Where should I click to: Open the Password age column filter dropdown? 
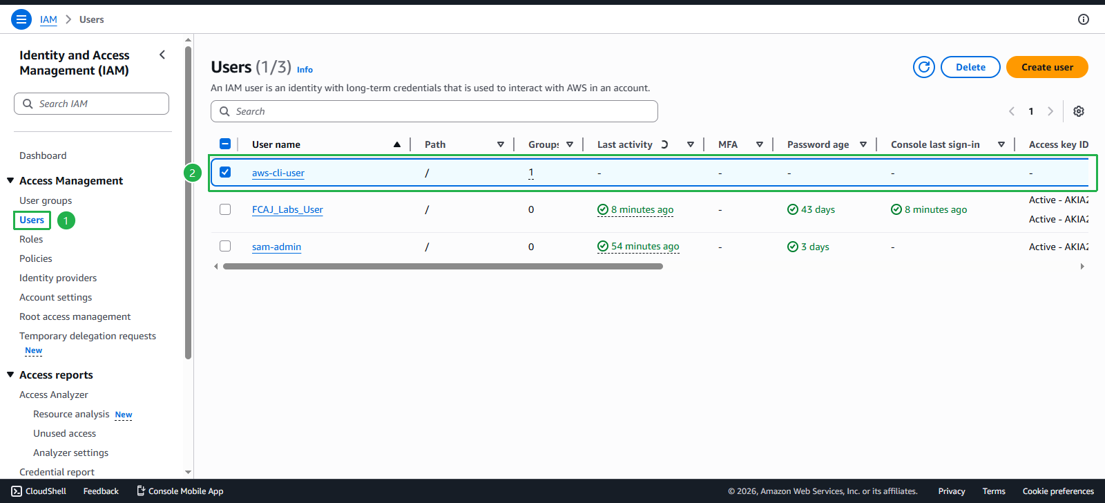[863, 144]
